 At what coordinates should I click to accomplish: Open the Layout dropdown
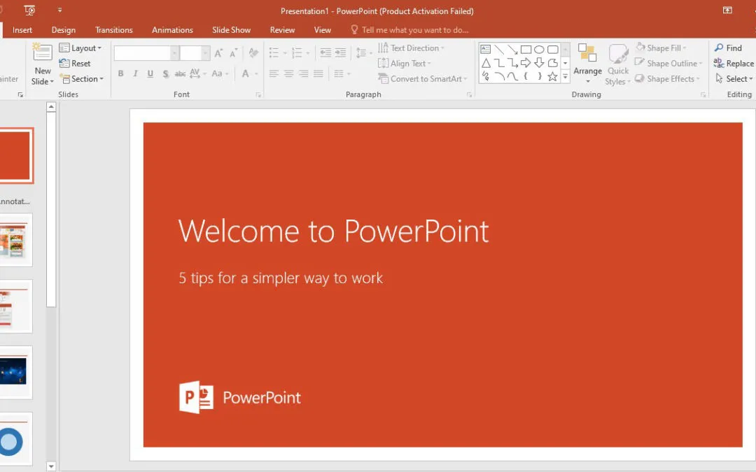pos(80,48)
